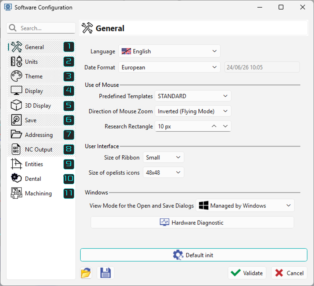314x286 pixels.
Task: Open the Dental settings icon
Action: point(16,178)
